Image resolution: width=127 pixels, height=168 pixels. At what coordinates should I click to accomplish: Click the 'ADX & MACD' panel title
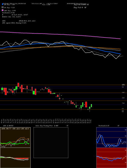(x=8, y=126)
